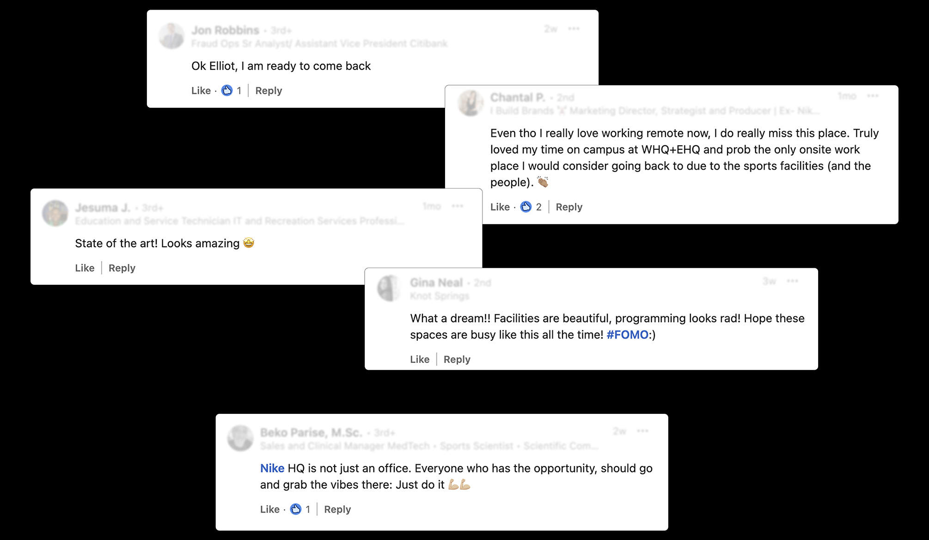Open the Nike mention link
Screen dimensions: 929x540
[272, 468]
